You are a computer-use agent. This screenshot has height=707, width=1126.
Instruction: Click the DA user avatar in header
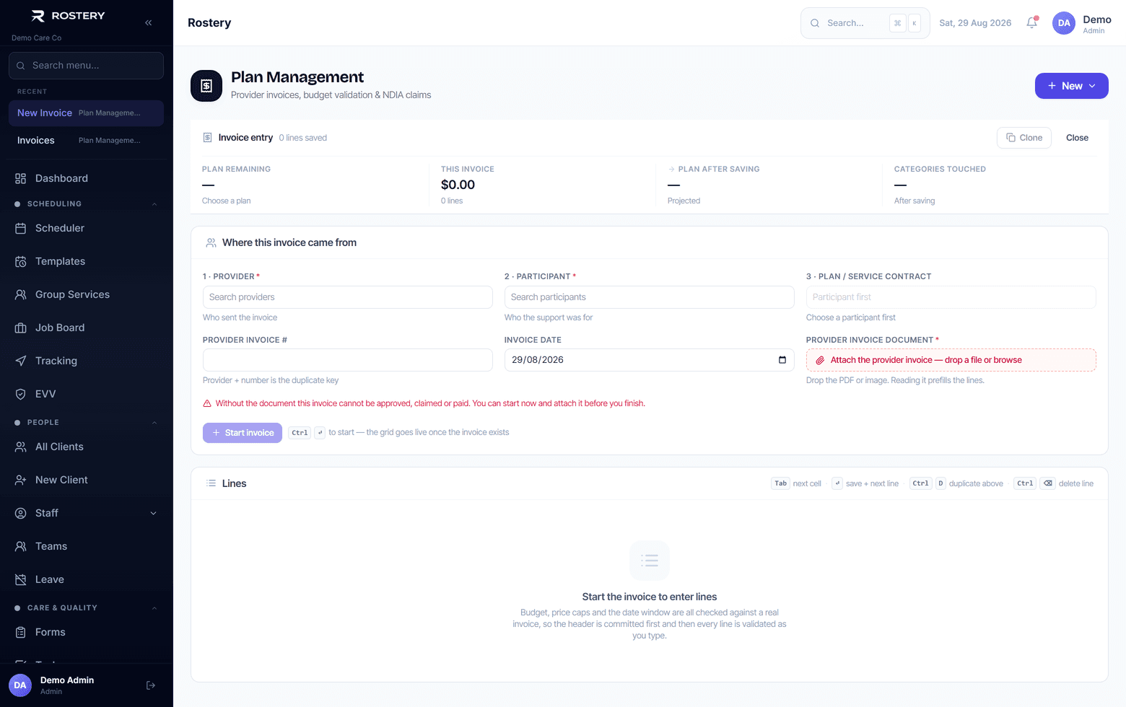pyautogui.click(x=1064, y=23)
